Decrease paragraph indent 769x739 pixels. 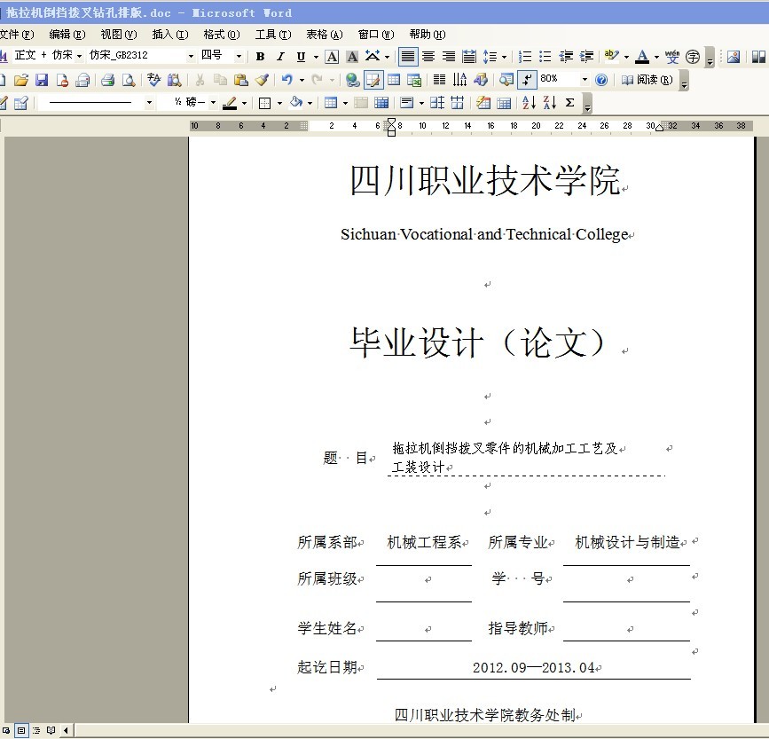pyautogui.click(x=566, y=57)
